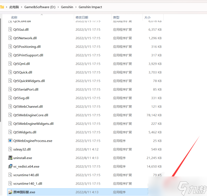Select file name Qt5Quick.dll
The height and width of the screenshot is (196, 207).
[22, 72]
